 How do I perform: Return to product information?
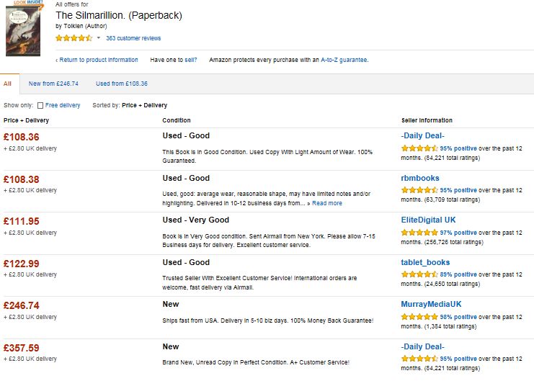click(x=99, y=60)
